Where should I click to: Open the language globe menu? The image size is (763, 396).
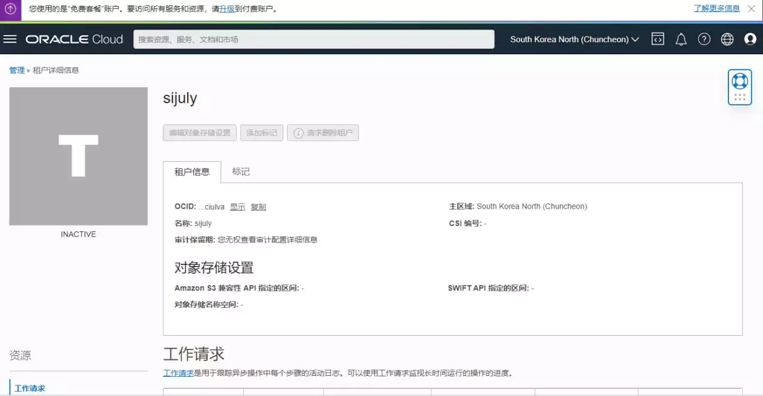click(x=727, y=39)
